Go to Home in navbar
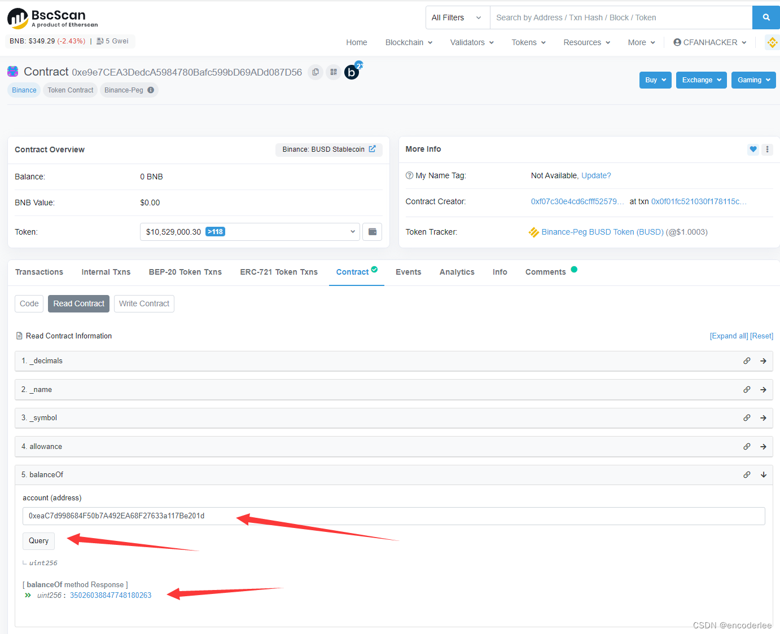The height and width of the screenshot is (634, 780). [x=357, y=42]
